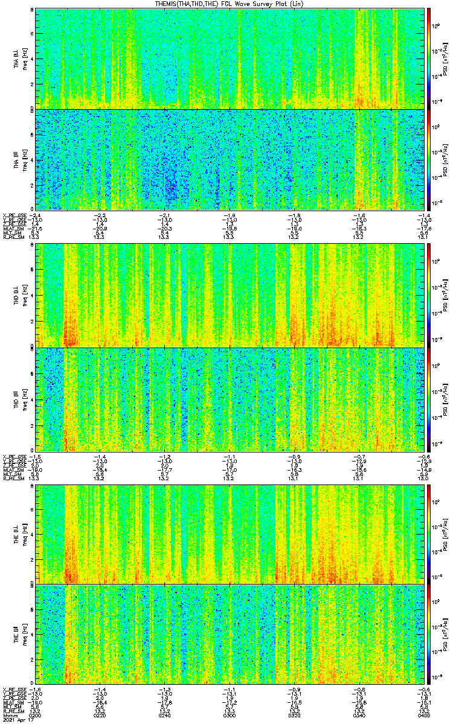Viewport: 453px width, 724px height.
Task: Click the 0240 time tick label
Action: [165, 716]
